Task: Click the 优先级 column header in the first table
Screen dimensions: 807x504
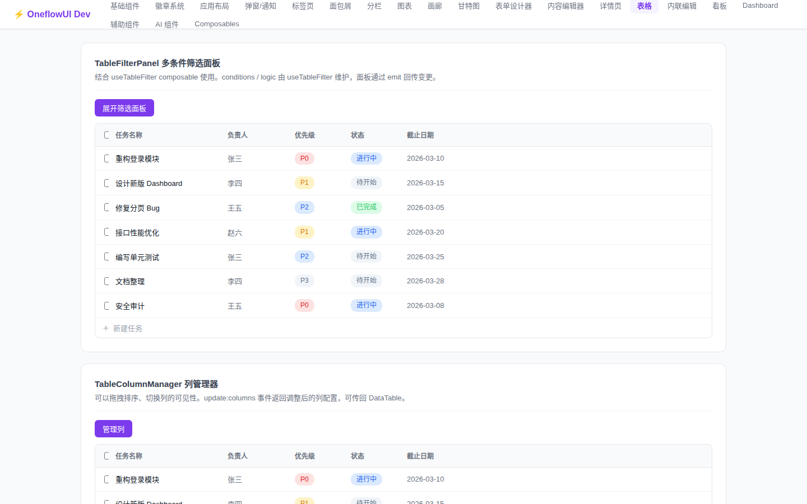Action: click(305, 135)
